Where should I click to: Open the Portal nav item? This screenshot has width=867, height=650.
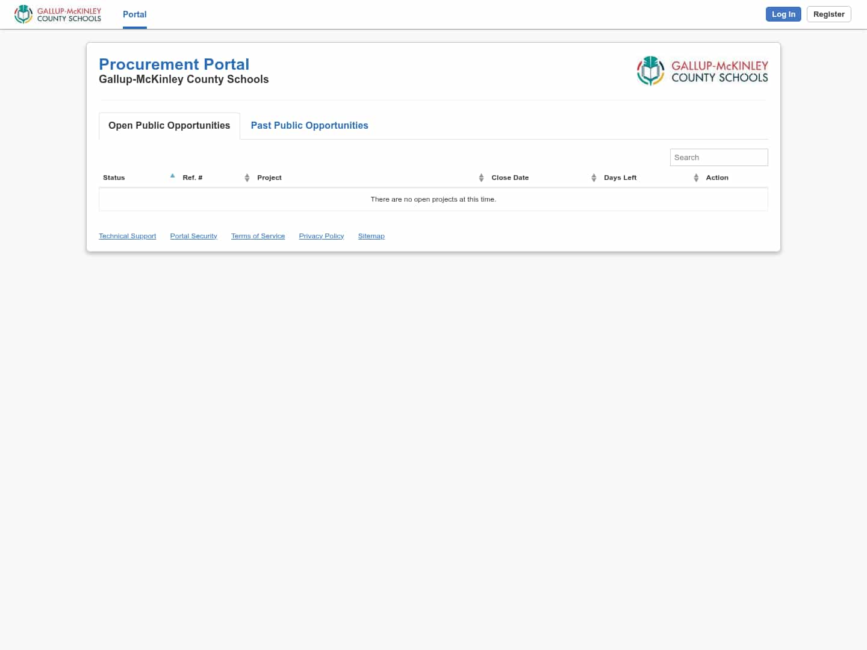point(134,14)
